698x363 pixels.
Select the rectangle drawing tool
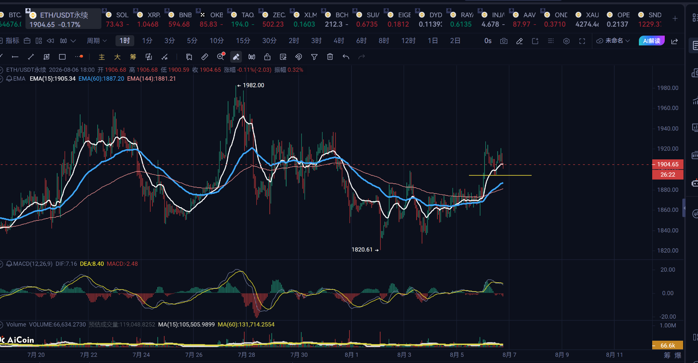pyautogui.click(x=62, y=57)
